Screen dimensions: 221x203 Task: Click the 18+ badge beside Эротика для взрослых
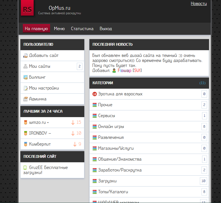[95, 94]
